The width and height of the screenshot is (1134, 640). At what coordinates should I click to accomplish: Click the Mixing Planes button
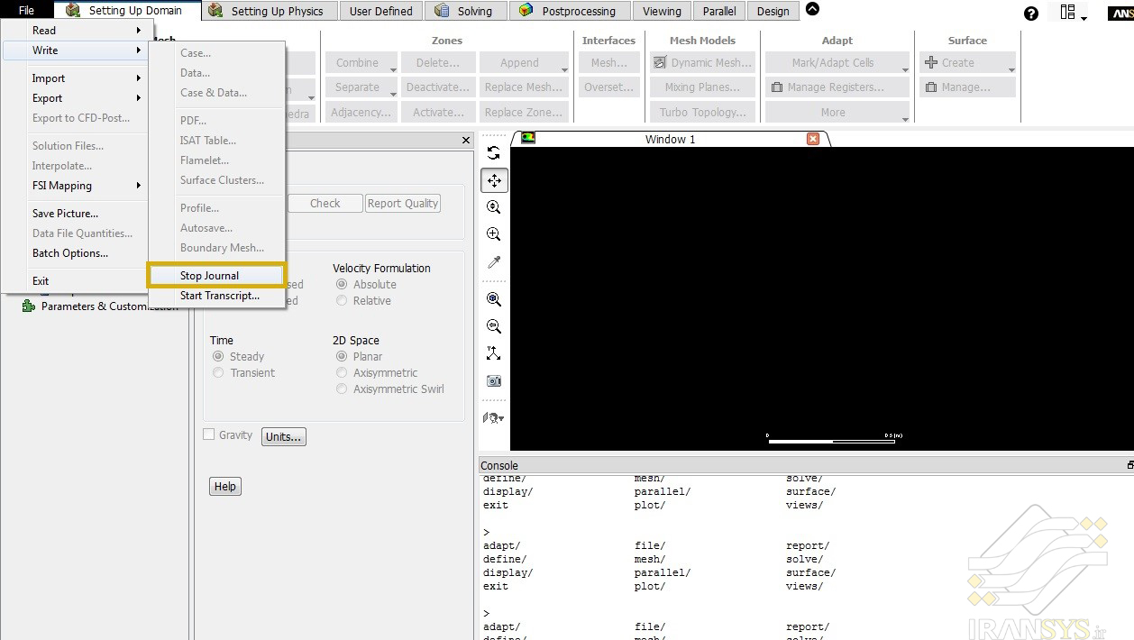(x=705, y=87)
